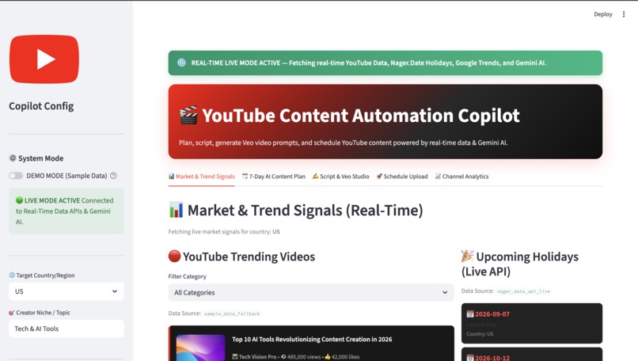Click the calendar icon next to 2026-10-12
This screenshot has height=361, width=638.
point(470,358)
